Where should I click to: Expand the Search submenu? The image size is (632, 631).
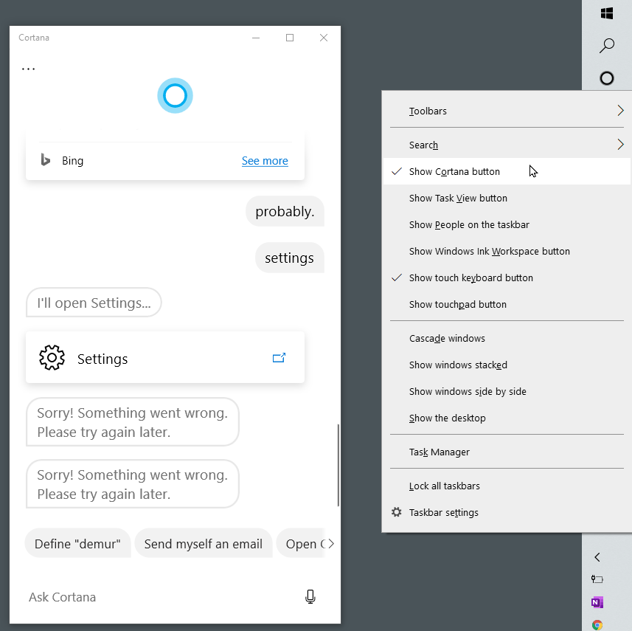[507, 145]
